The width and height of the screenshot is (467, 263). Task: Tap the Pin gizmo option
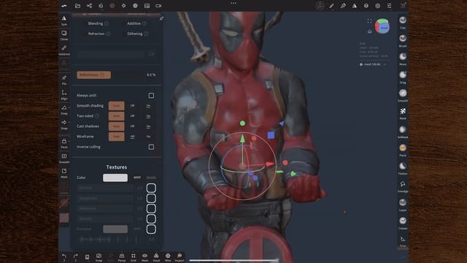point(64,80)
